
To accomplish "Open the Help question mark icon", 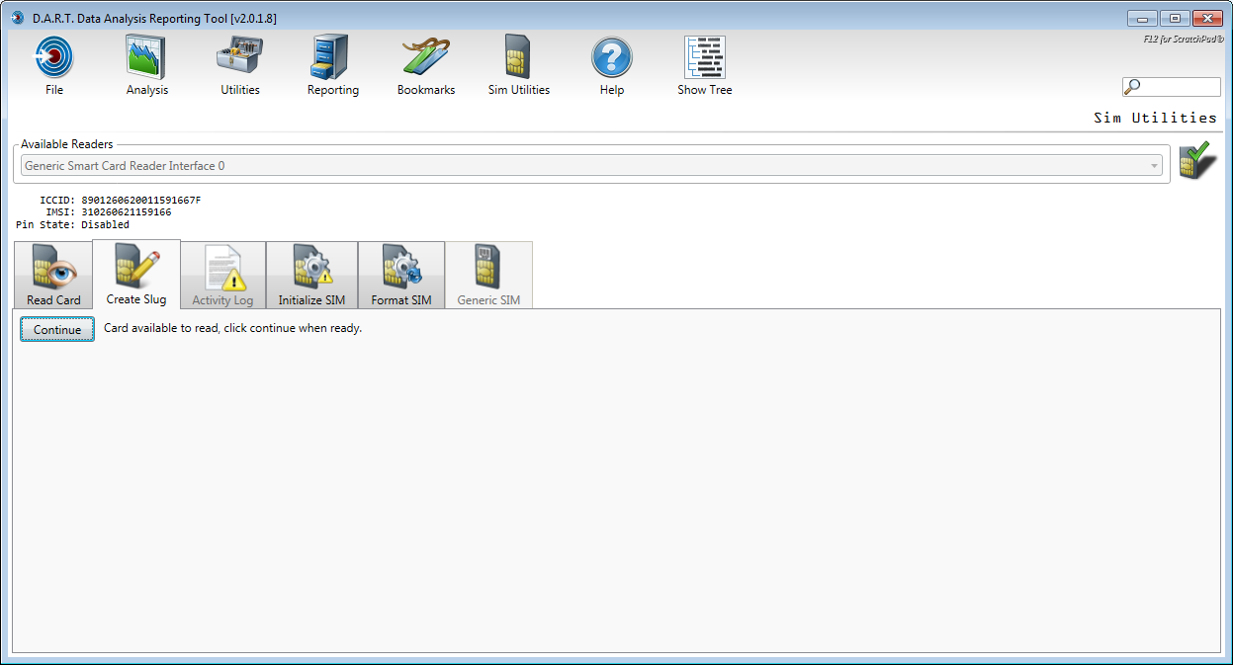I will click(x=612, y=57).
